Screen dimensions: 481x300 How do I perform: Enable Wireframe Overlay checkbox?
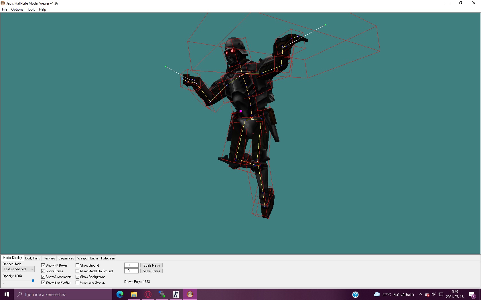point(78,283)
